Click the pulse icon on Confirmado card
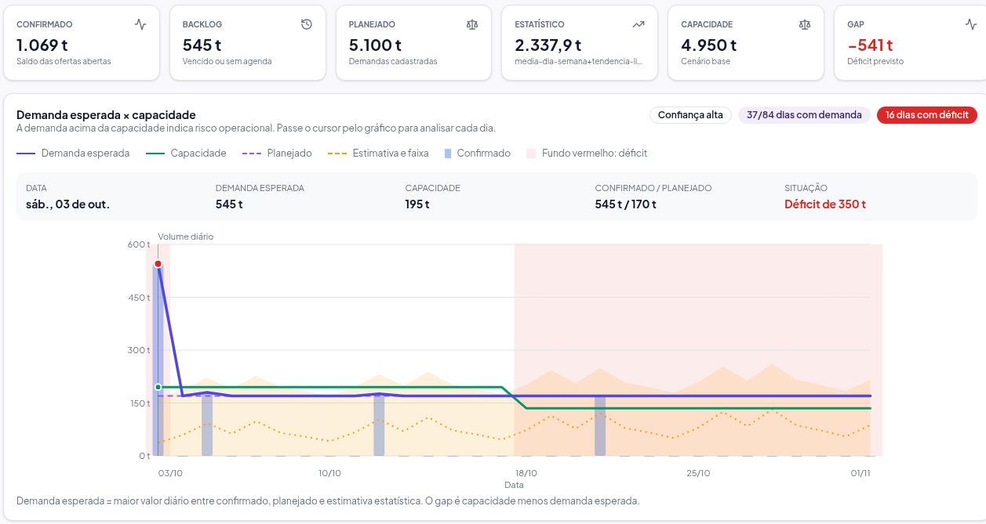 coord(140,24)
